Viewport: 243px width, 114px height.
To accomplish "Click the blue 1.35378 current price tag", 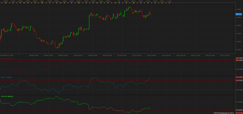I will point(239,14).
